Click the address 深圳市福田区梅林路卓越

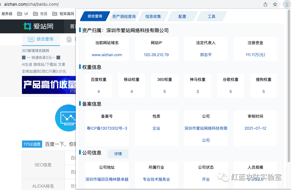point(107,179)
